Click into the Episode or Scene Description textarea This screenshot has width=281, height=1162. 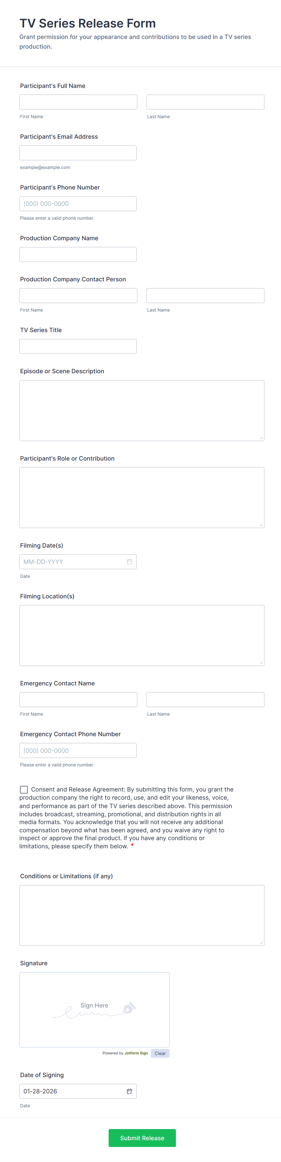coord(142,410)
